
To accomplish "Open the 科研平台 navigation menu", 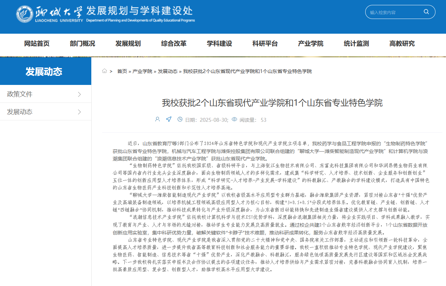I will (x=265, y=44).
